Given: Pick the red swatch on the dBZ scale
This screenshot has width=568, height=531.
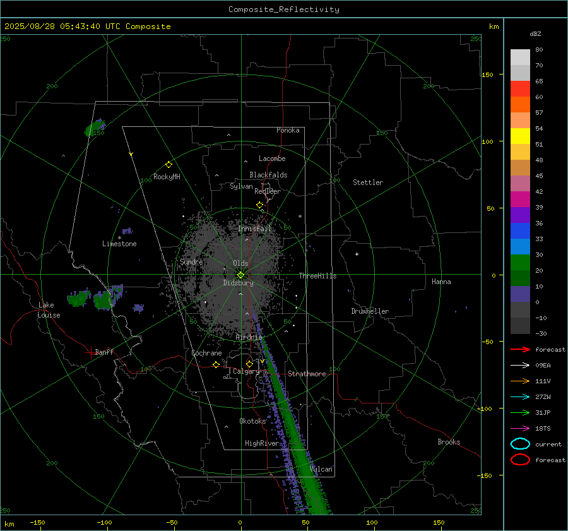Looking at the screenshot, I should (x=520, y=89).
